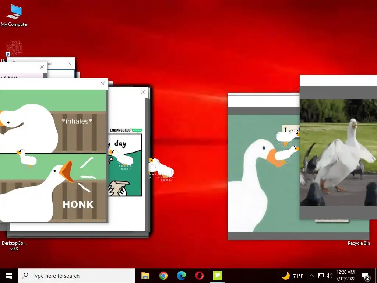Image resolution: width=377 pixels, height=283 pixels.
Task: Close the small topmost-left popup window
Action: (42, 67)
